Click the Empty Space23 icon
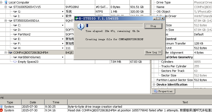Screen dimensions: 212x112 15,62
